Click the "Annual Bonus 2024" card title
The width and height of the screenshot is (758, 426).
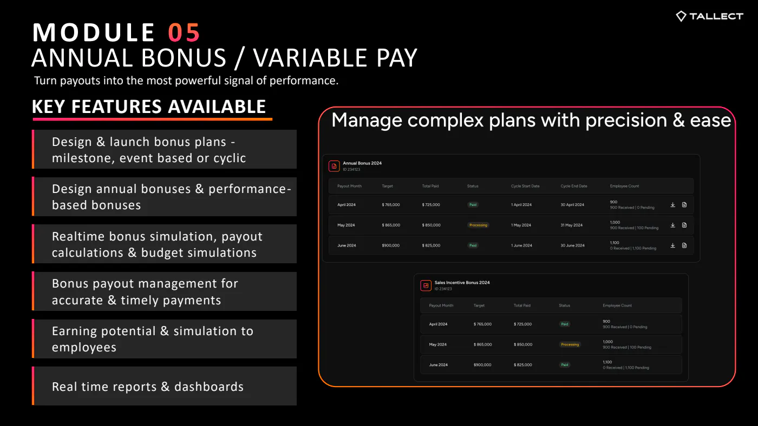(362, 163)
